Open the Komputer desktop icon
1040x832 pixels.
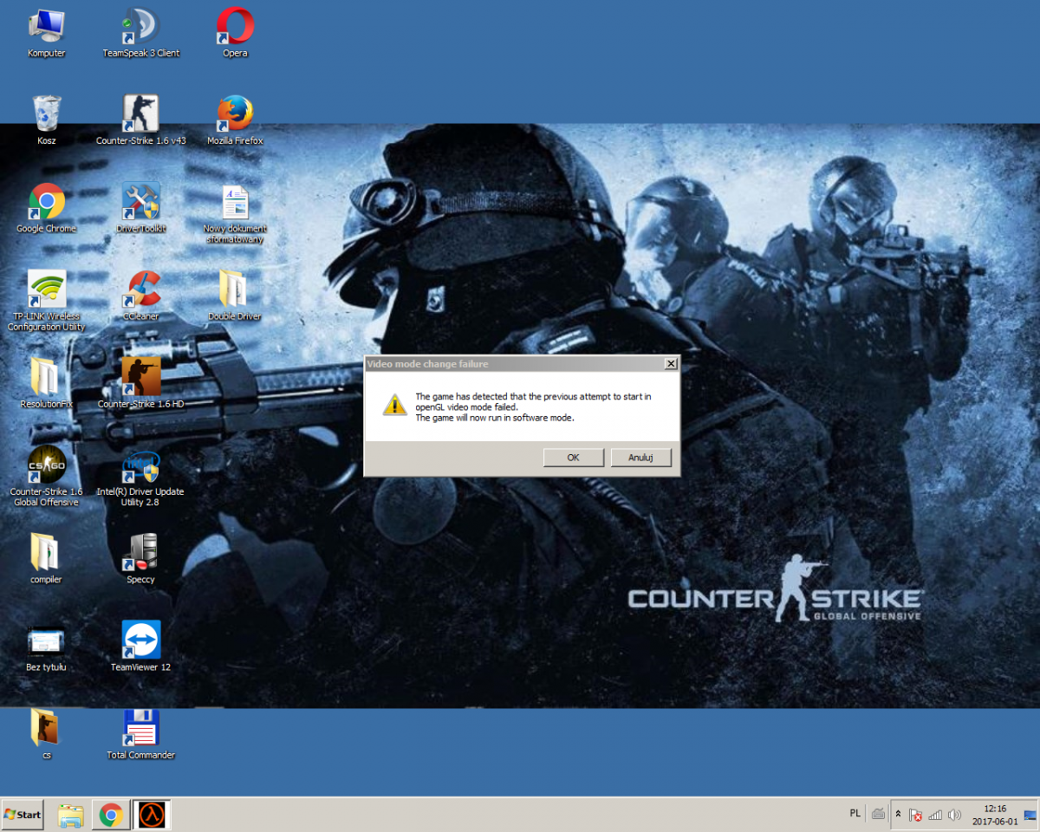(x=47, y=33)
